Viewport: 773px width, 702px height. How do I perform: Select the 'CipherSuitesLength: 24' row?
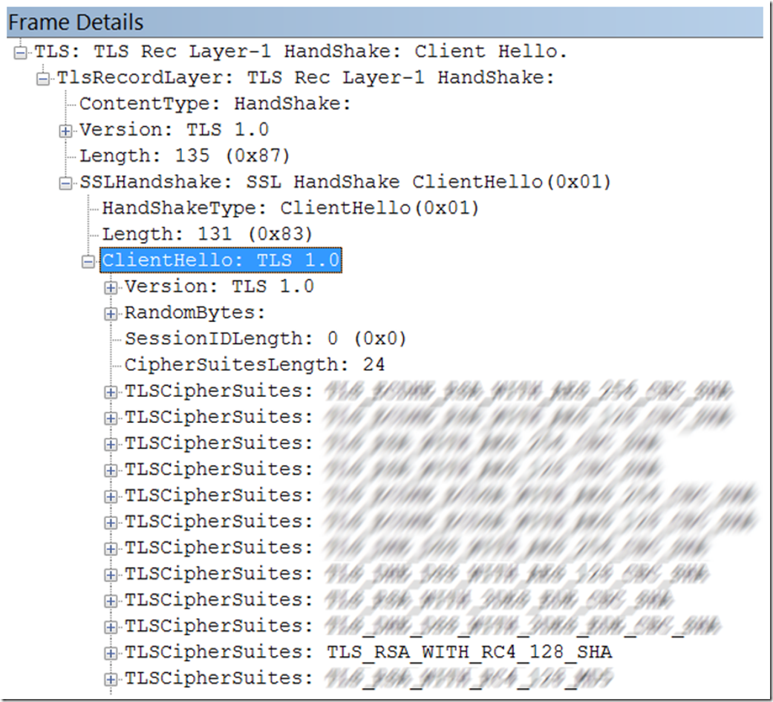(x=255, y=364)
